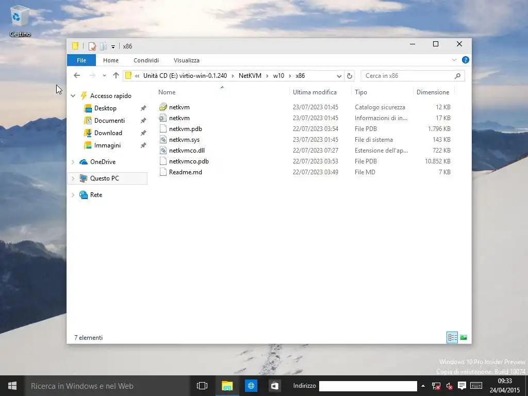Switch to details view layout icon

[x=452, y=337]
